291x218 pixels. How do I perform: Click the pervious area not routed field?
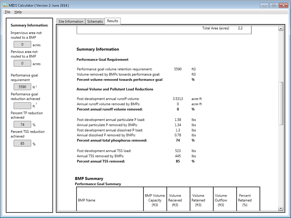[x=22, y=64]
